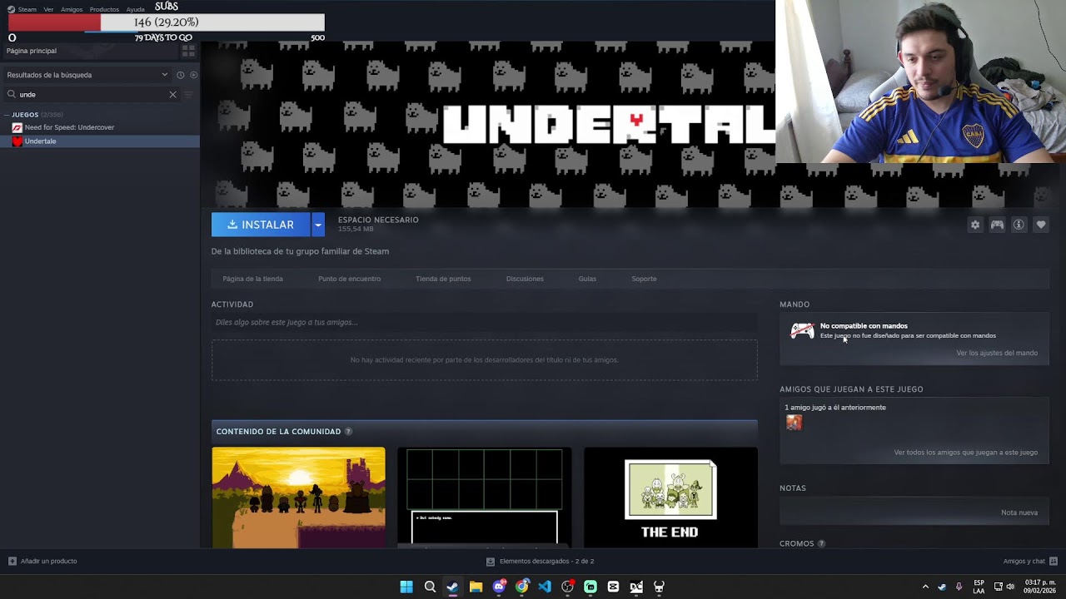Open the sunset landscape community thumbnail

click(x=298, y=498)
